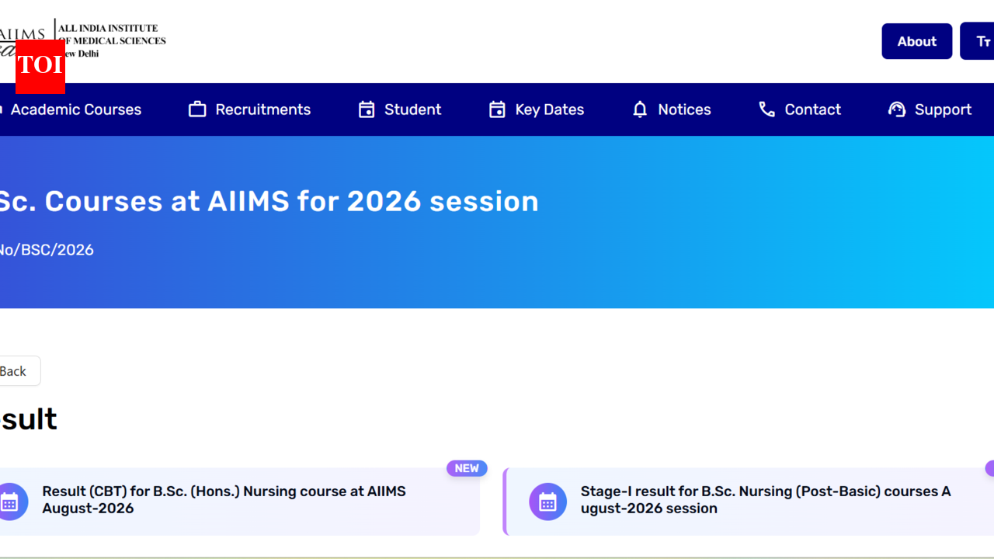Click the calendar icon beside Student
994x559 pixels.
tap(367, 109)
